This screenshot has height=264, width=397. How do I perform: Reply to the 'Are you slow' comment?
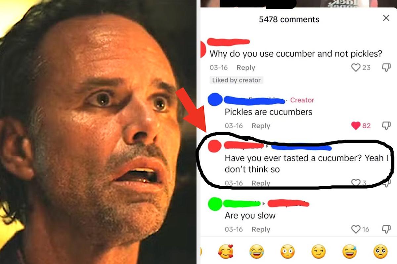click(261, 229)
